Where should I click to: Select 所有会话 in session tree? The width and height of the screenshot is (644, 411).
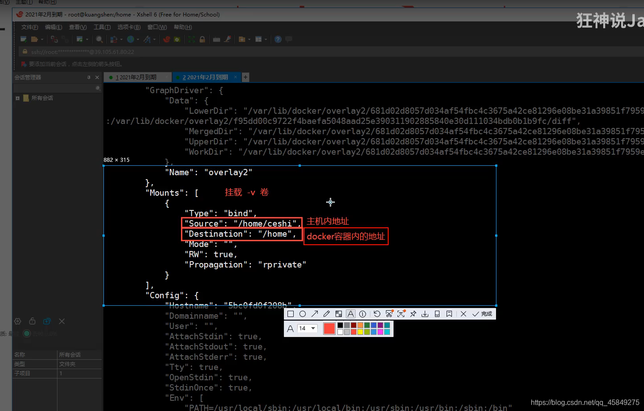pos(42,98)
